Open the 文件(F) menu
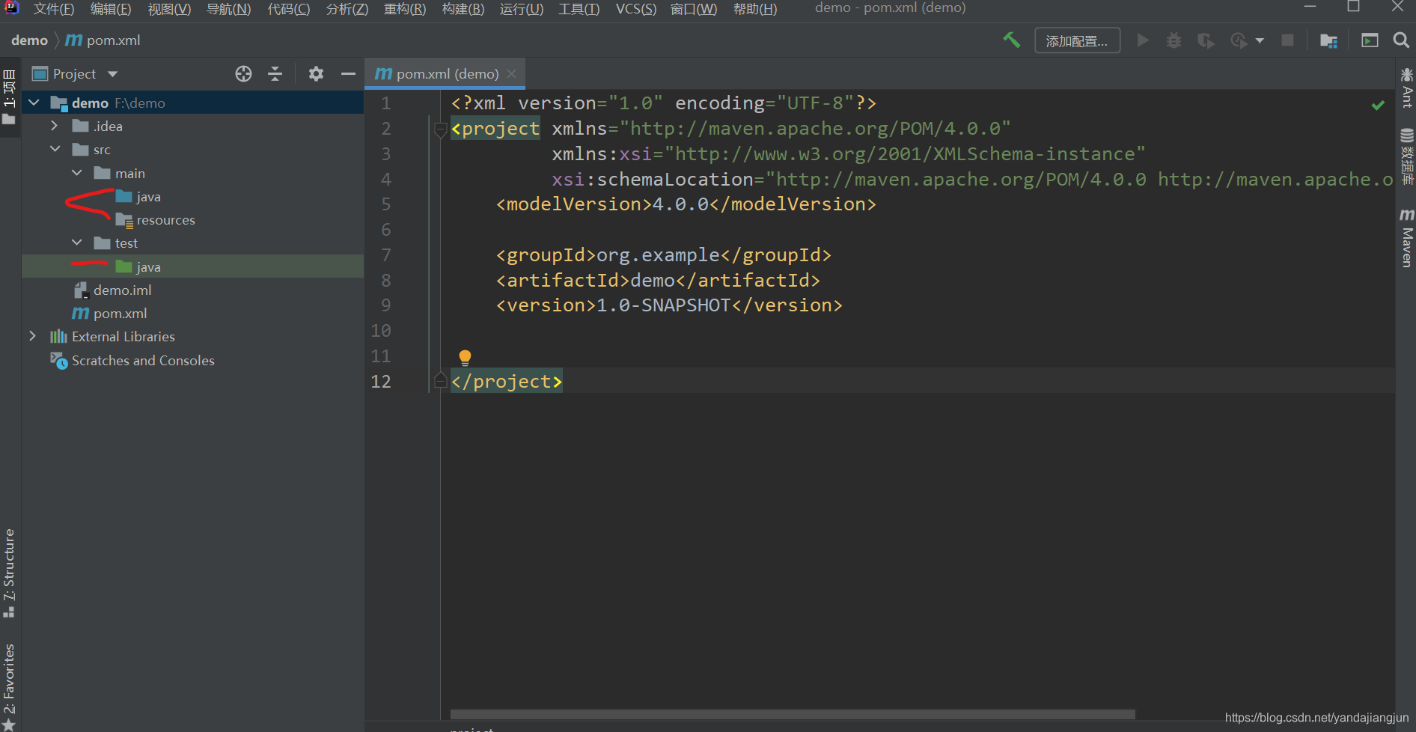This screenshot has height=732, width=1416. [x=53, y=9]
